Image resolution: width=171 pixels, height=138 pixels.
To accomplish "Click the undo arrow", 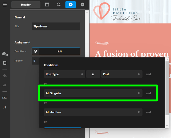I will pos(5,76).
